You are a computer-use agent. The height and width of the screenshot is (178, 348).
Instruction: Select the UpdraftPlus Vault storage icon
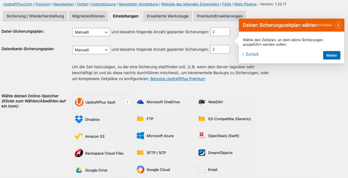tap(79, 102)
